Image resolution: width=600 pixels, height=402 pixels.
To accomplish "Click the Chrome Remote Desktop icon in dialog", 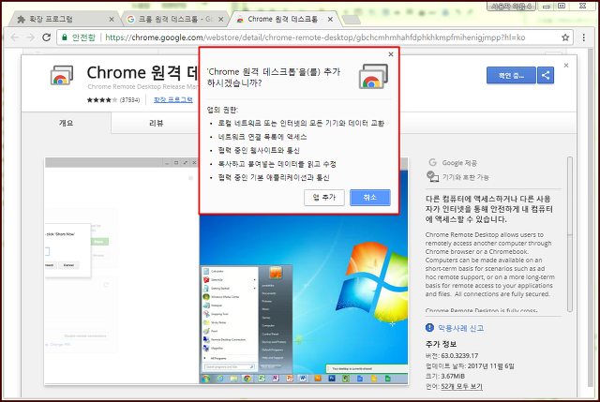I will click(373, 76).
